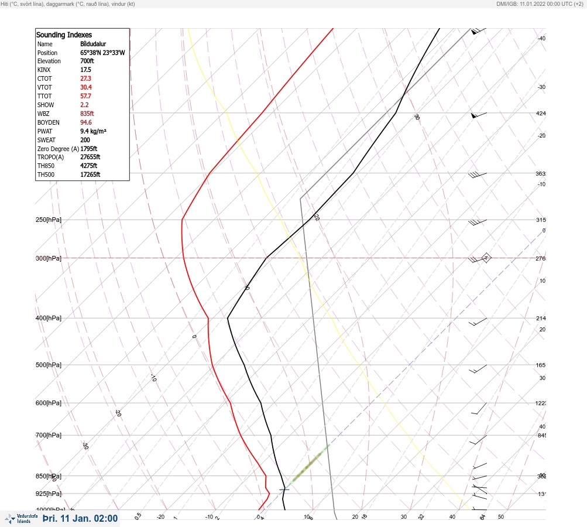Click the '925[hPa]' pressure label
Viewport: 587px width, 527px height.
coord(49,494)
